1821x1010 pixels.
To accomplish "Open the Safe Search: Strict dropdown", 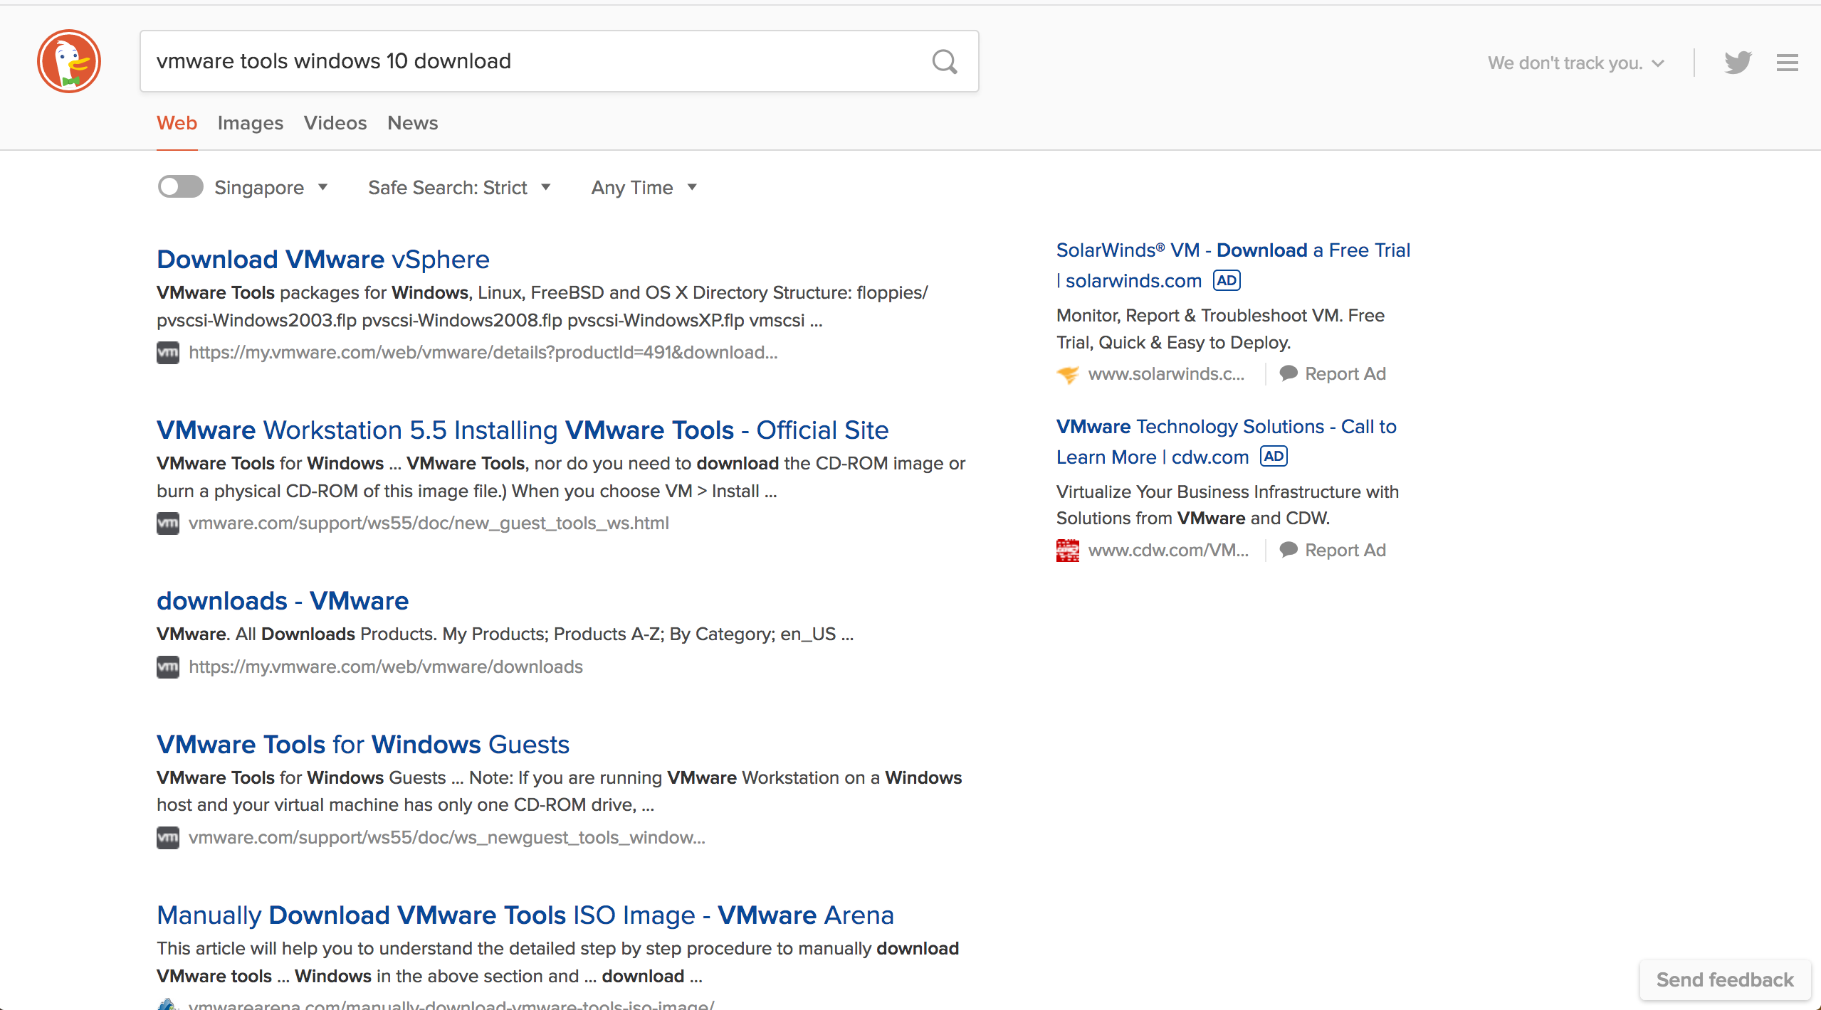I will 459,188.
